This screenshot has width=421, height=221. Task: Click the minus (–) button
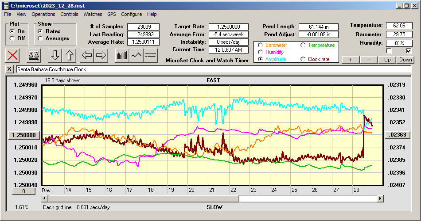click(x=369, y=60)
